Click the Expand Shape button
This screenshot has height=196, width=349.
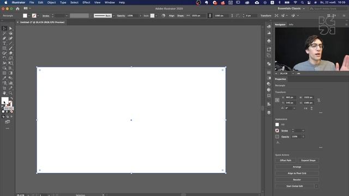point(308,160)
